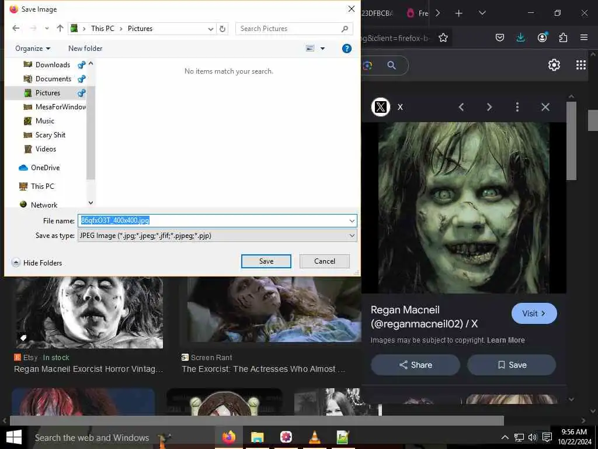List all tabs dropdown chevron
This screenshot has width=598, height=449.
pyautogui.click(x=482, y=13)
